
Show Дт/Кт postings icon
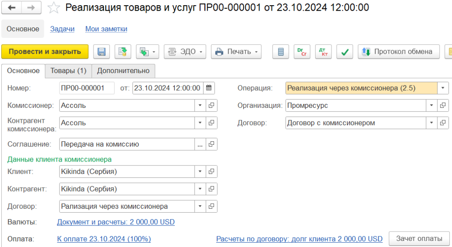pyautogui.click(x=324, y=52)
